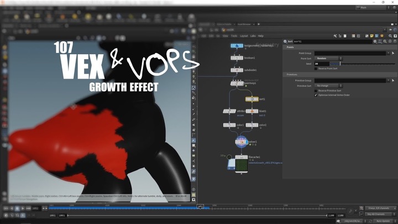Select the filecache1 node
398x224 pixels.
(241, 157)
